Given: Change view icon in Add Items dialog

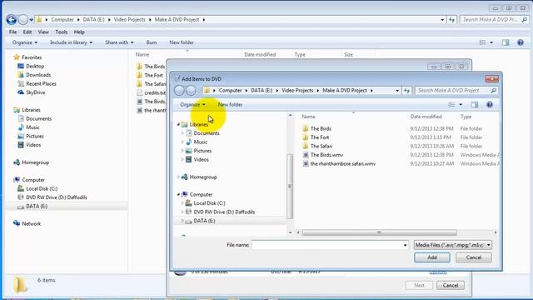Looking at the screenshot, I should 451,104.
